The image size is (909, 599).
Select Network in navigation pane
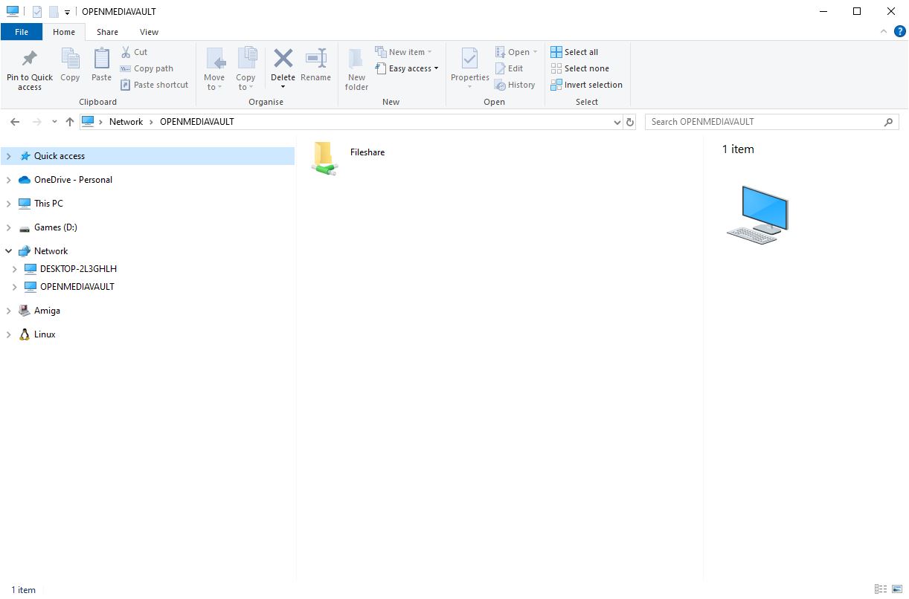click(51, 251)
